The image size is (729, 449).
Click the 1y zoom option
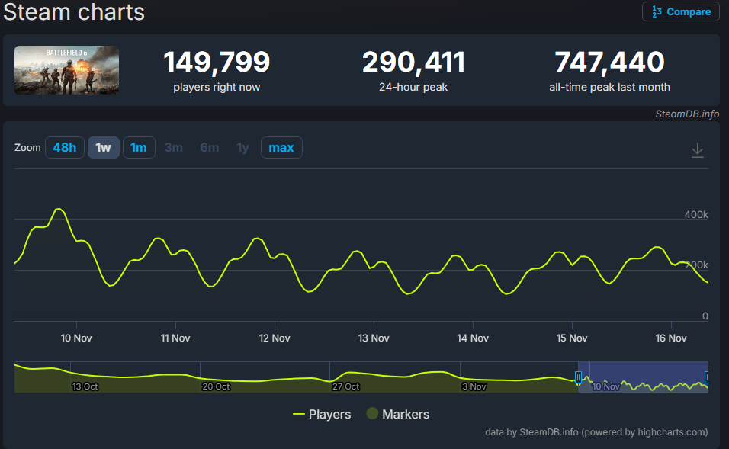(242, 147)
